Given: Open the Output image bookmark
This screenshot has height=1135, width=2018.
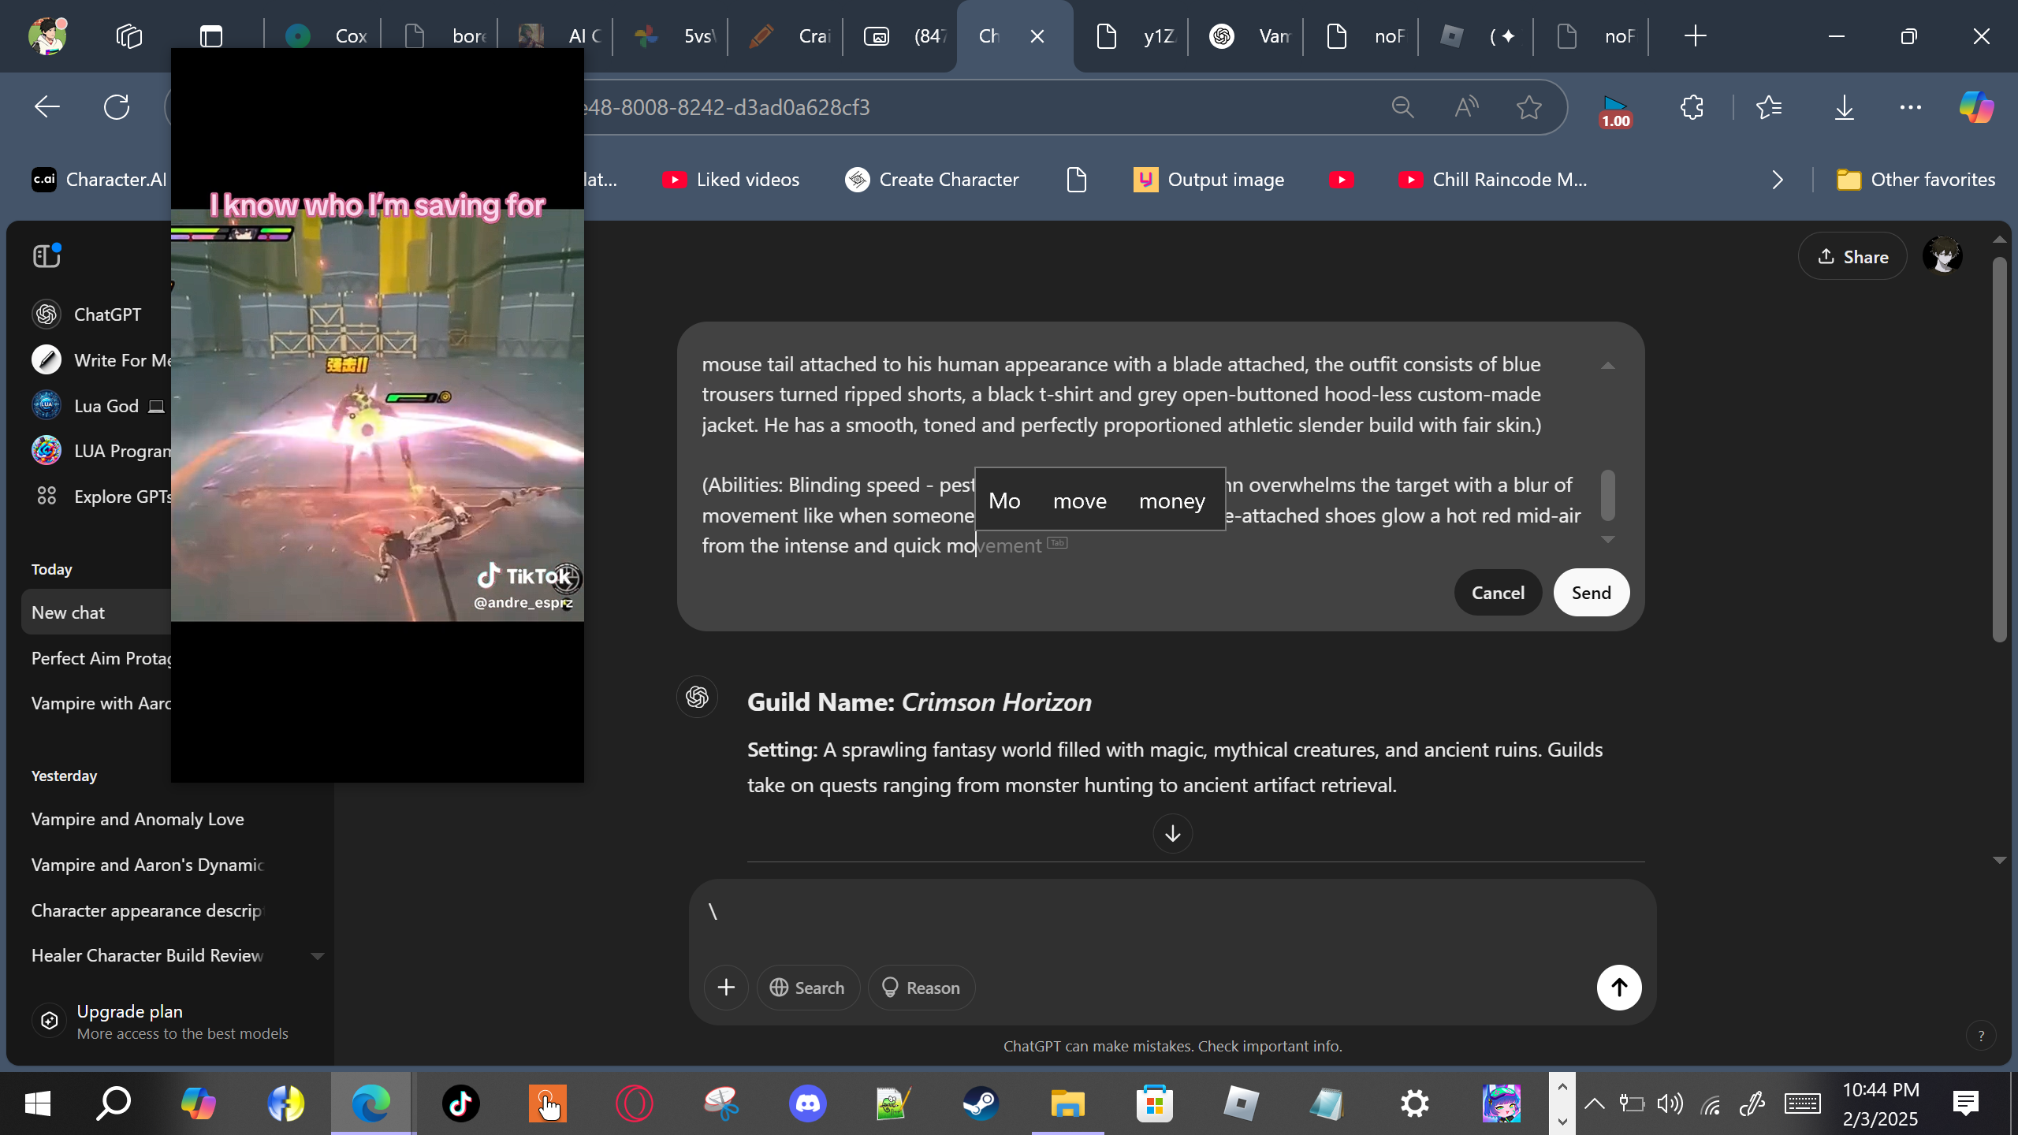Looking at the screenshot, I should (1209, 180).
